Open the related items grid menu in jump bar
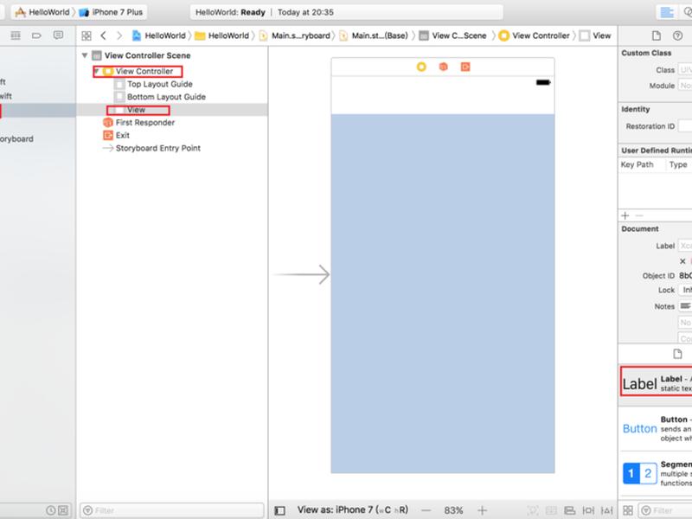 [x=86, y=35]
